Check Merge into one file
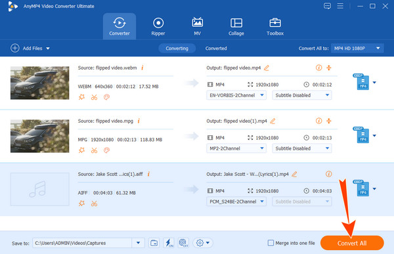 point(271,243)
